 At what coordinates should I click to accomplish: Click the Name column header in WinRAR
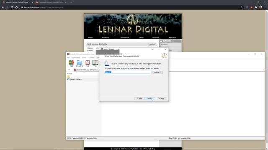(69, 74)
